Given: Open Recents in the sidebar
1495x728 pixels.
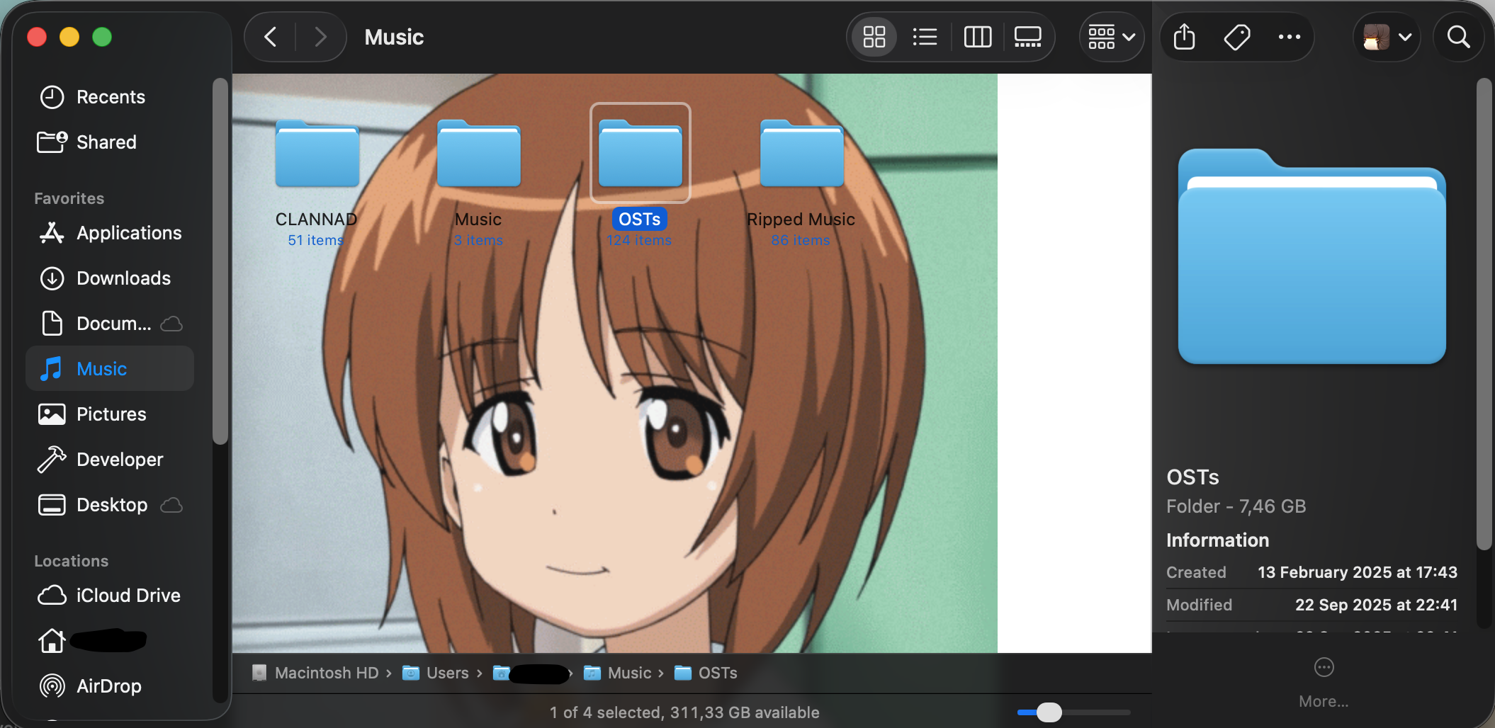Looking at the screenshot, I should (x=111, y=97).
